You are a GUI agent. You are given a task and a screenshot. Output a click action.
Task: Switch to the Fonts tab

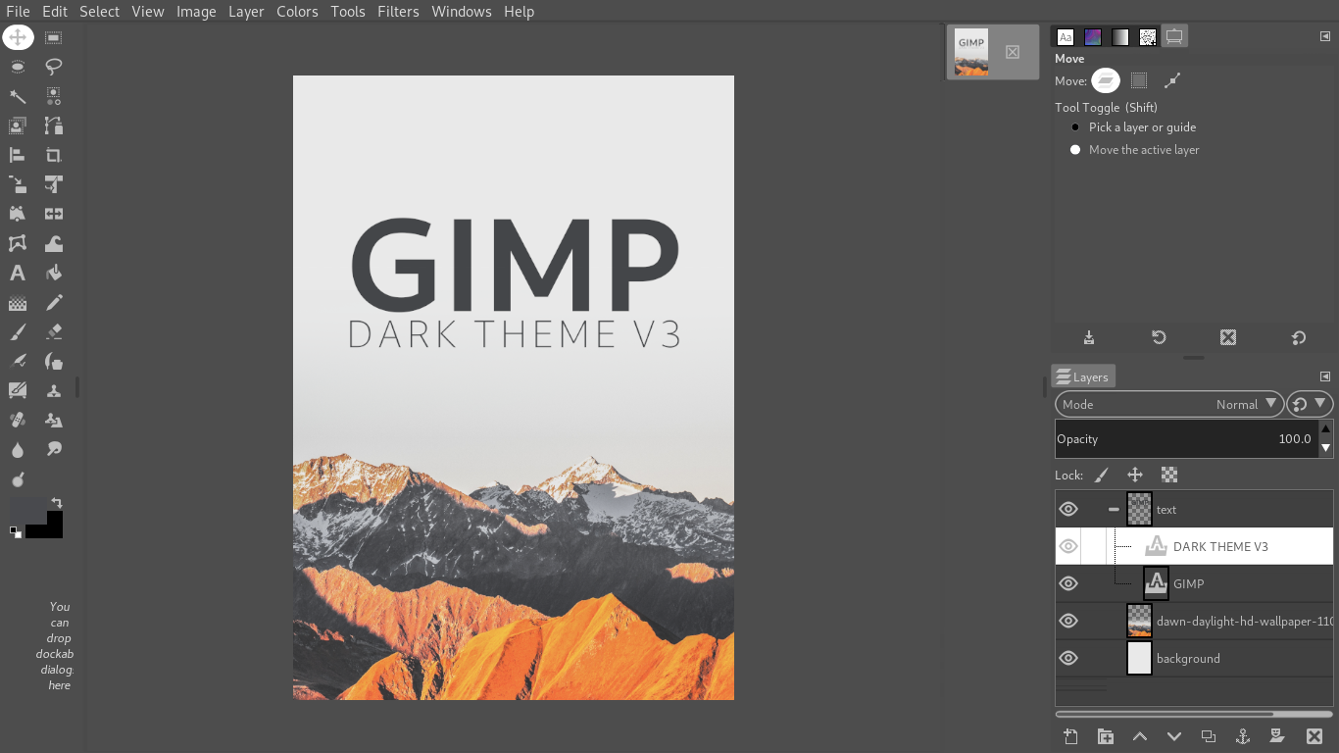1066,37
